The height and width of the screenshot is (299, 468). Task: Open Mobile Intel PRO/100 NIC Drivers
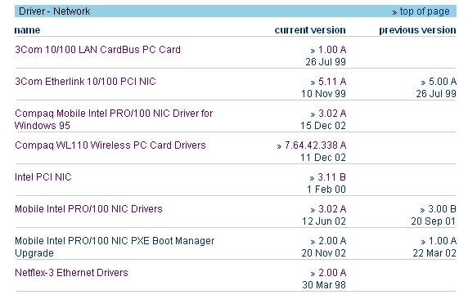[x=88, y=209]
